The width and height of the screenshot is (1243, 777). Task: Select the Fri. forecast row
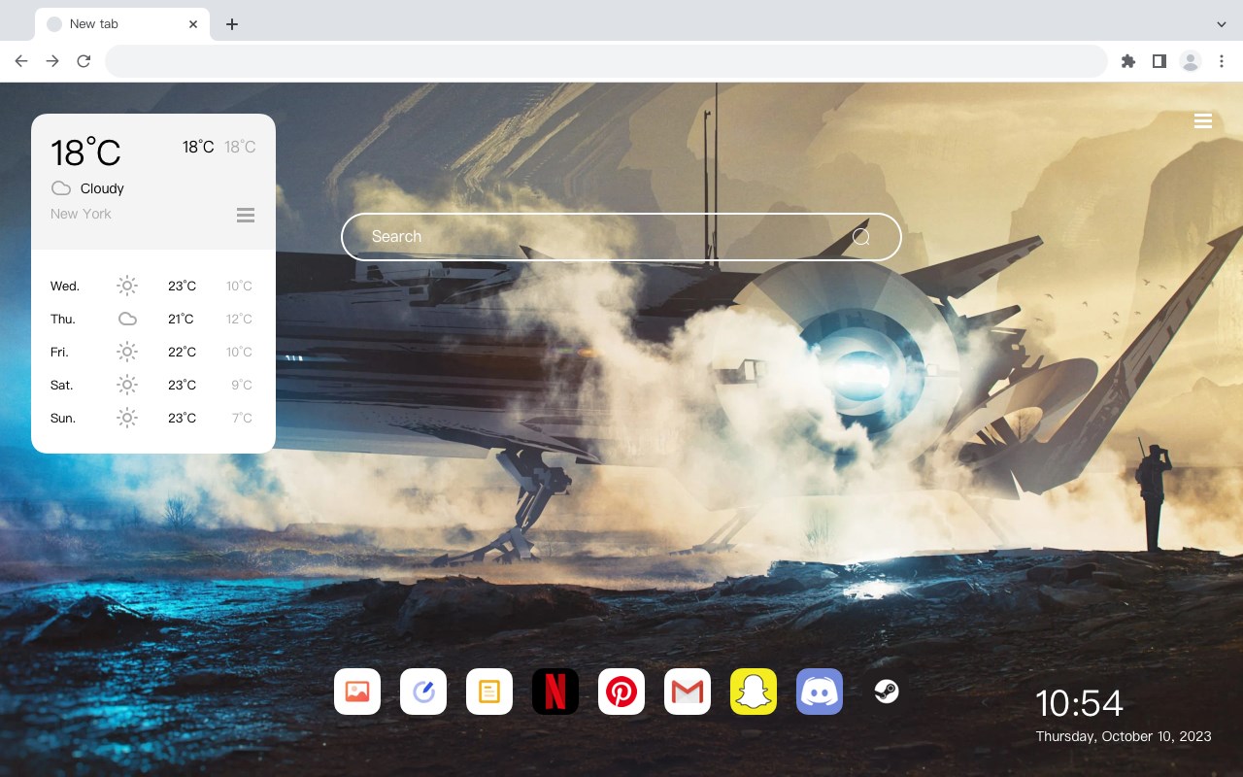[x=152, y=352]
